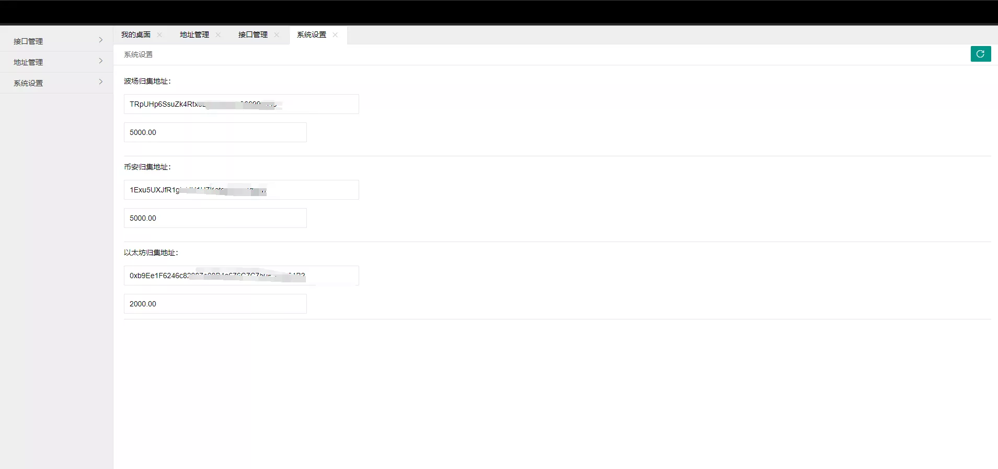Screen dimensions: 998x469
Task: Focus the amount field under 波场归集地址
Action: click(215, 132)
